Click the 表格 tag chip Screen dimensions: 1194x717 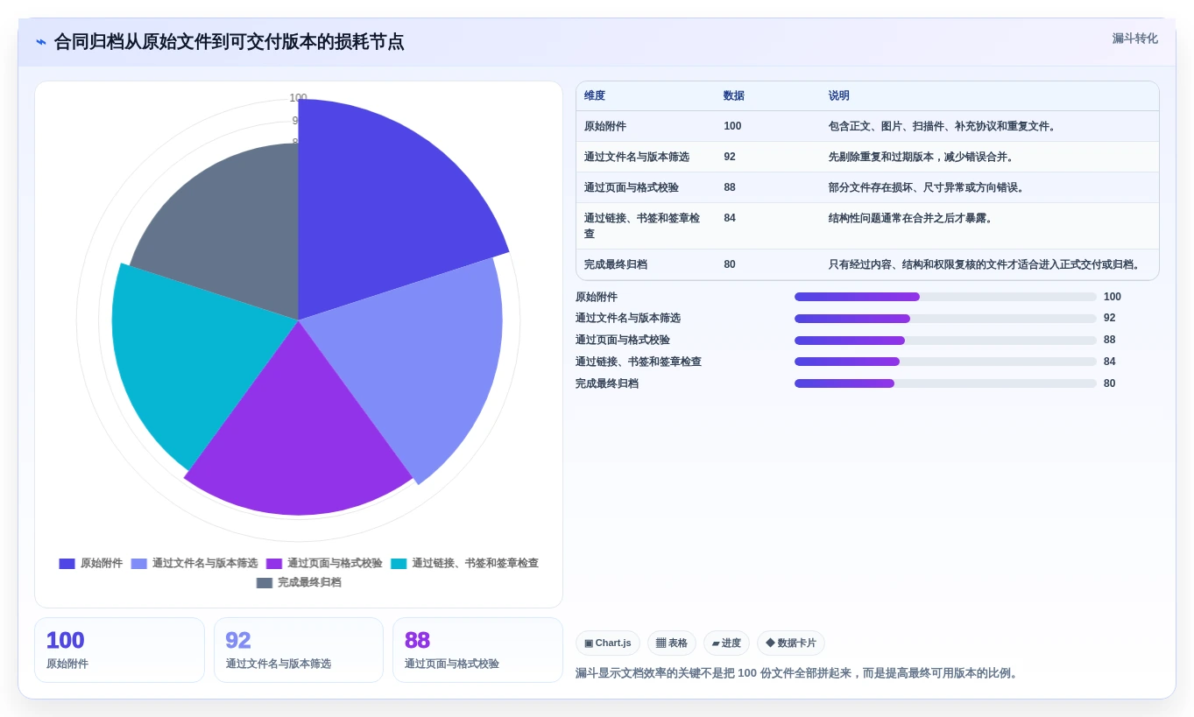(672, 643)
